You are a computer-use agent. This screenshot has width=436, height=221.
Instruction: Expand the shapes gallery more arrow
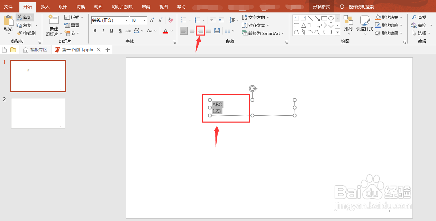[337, 33]
